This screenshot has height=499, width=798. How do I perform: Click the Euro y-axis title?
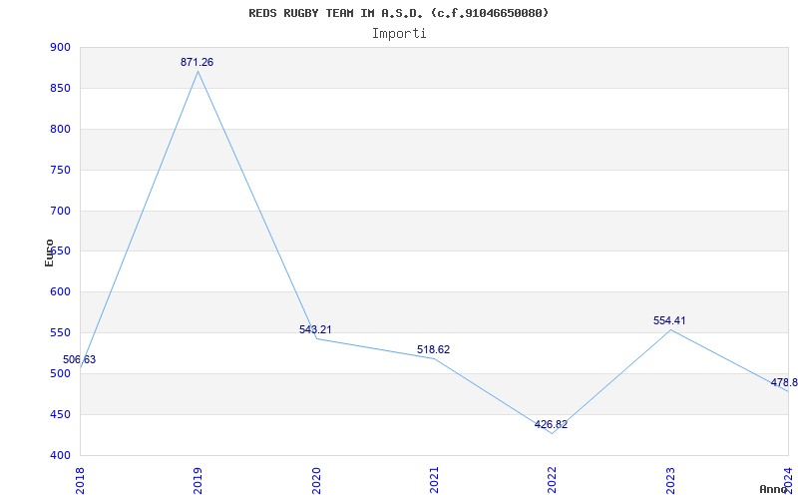click(49, 252)
